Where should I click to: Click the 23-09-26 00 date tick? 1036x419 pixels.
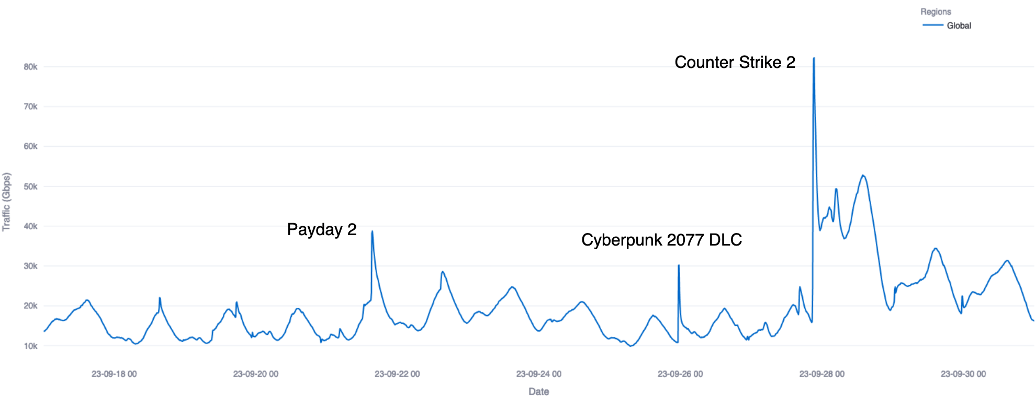click(680, 374)
